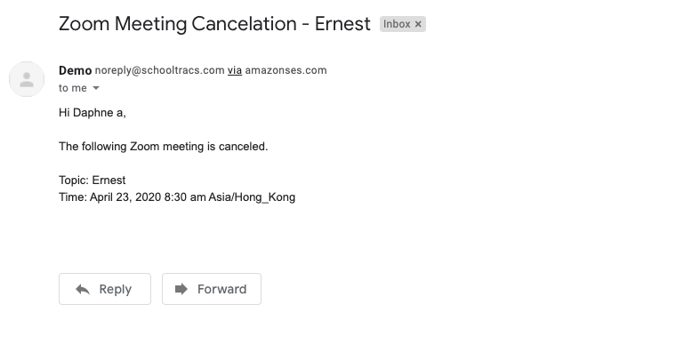Click the curved reply arrow icon
The image size is (676, 337).
[83, 289]
